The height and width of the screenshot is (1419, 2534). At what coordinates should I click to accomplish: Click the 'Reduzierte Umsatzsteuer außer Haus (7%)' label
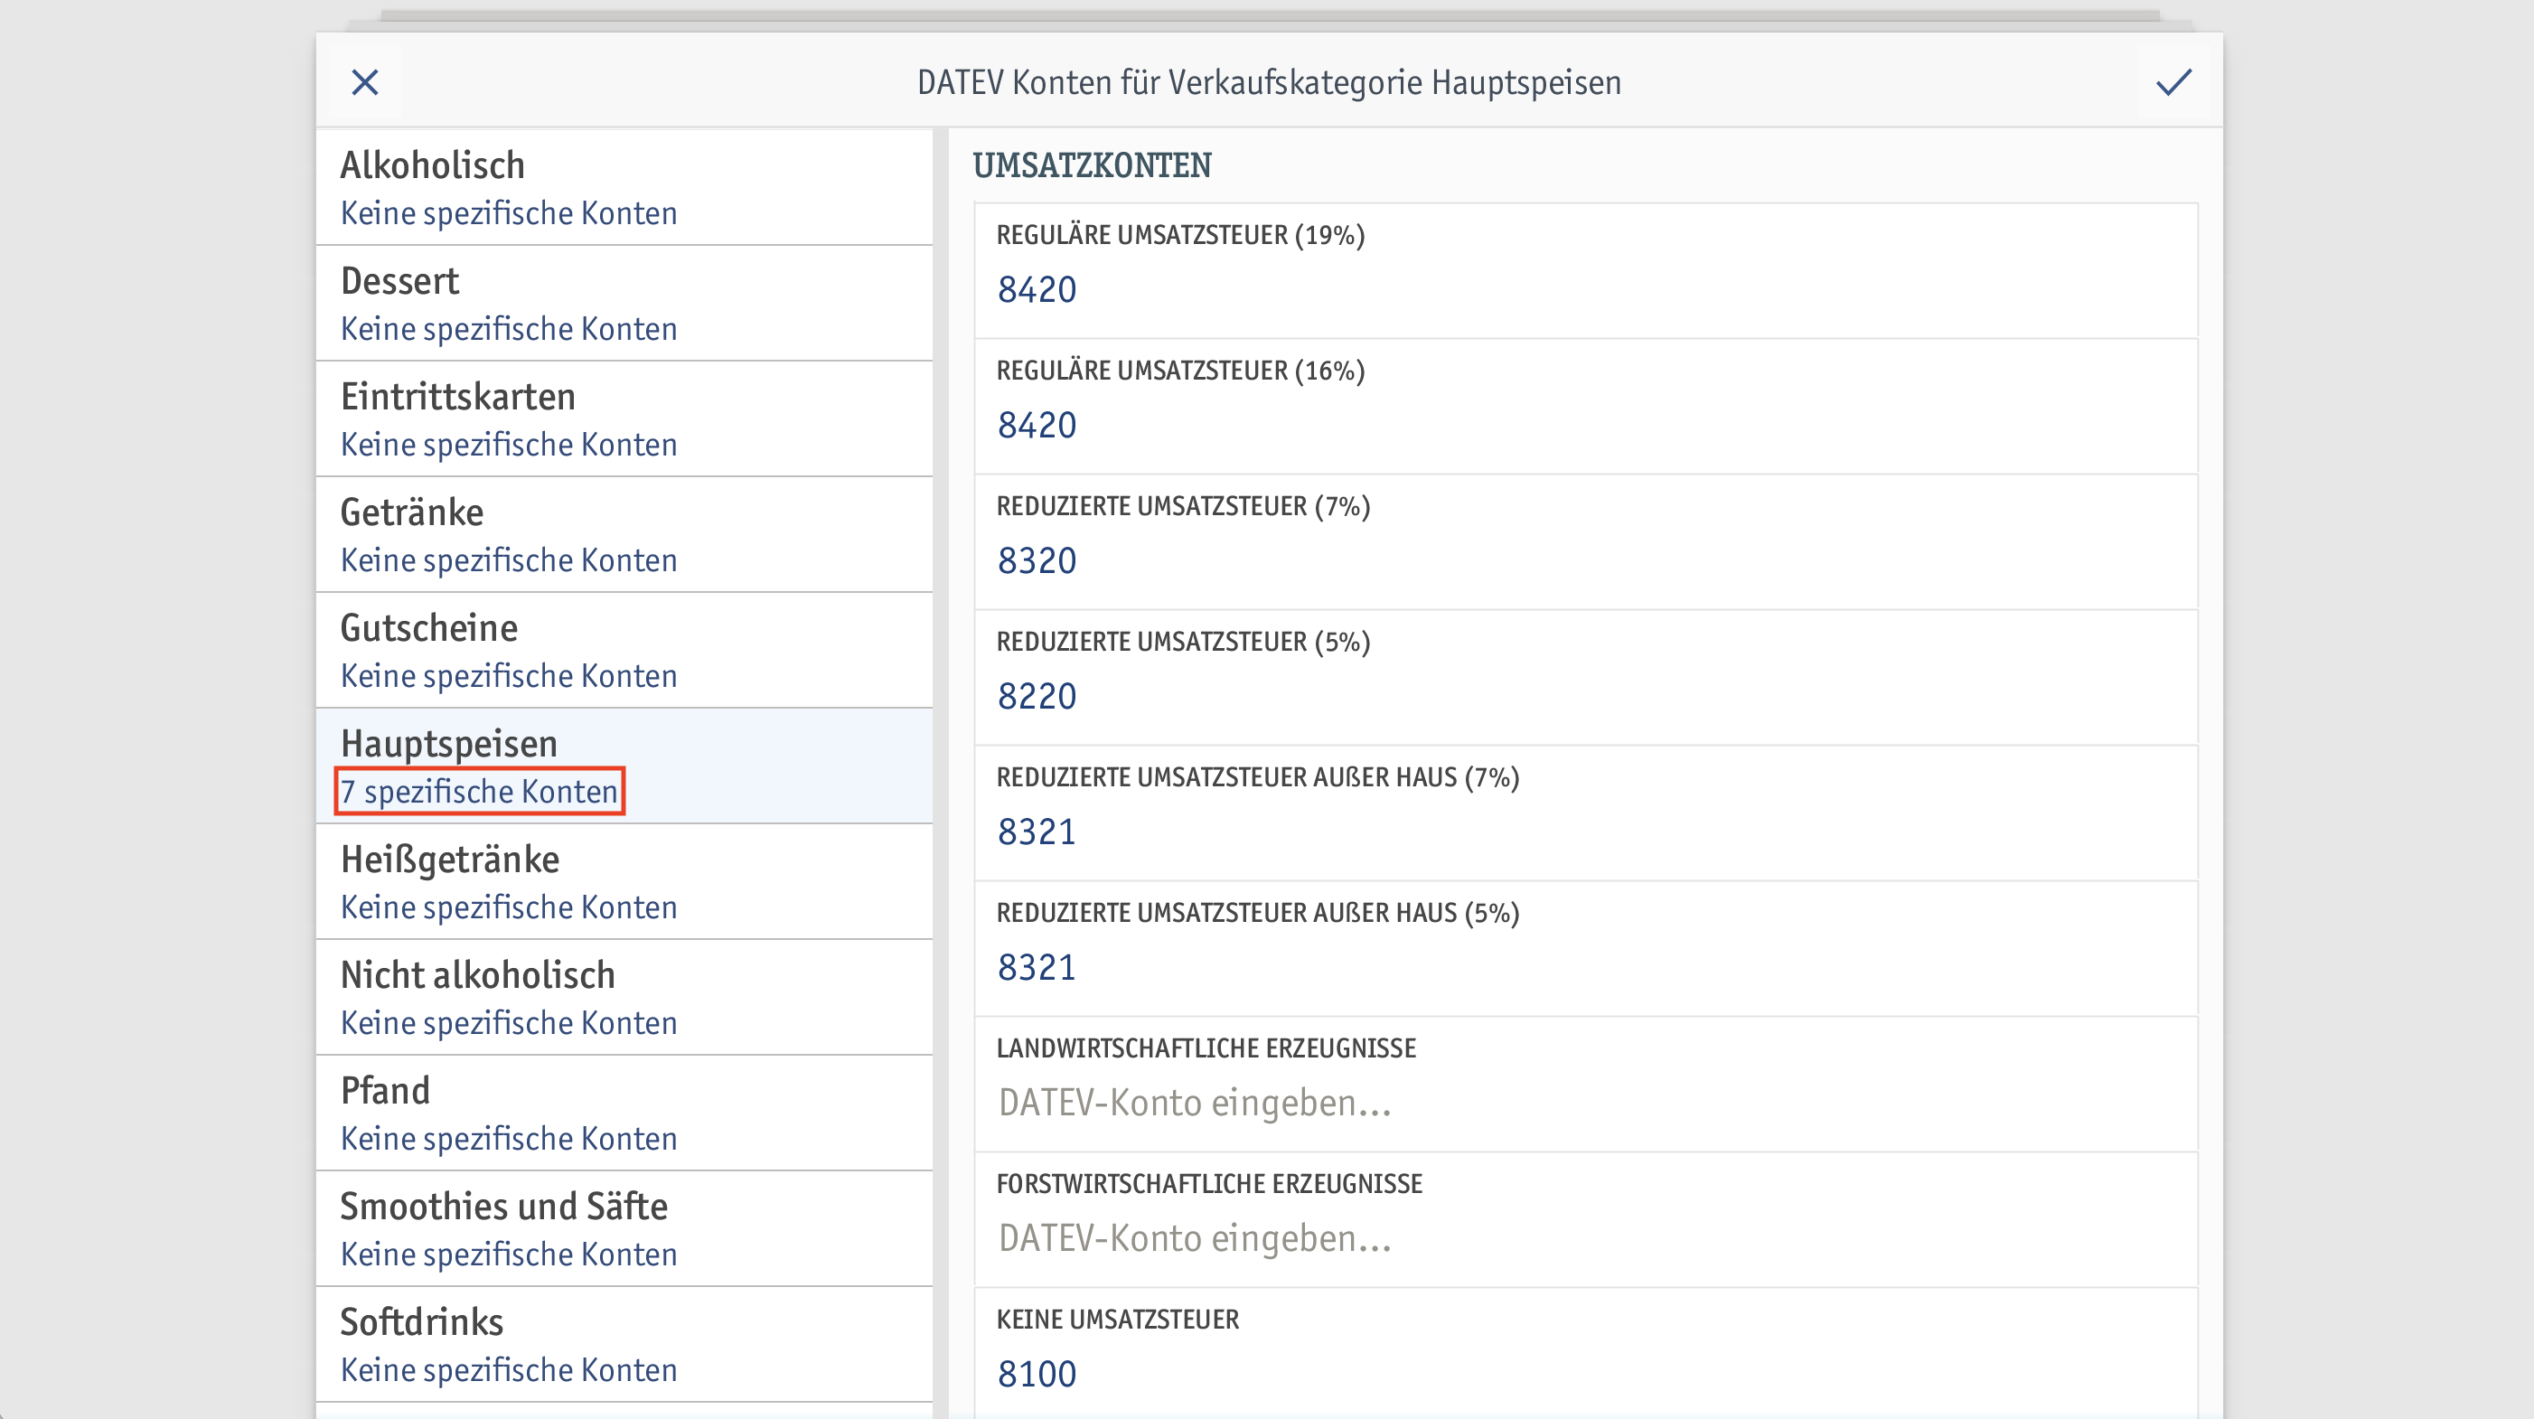click(x=1258, y=777)
